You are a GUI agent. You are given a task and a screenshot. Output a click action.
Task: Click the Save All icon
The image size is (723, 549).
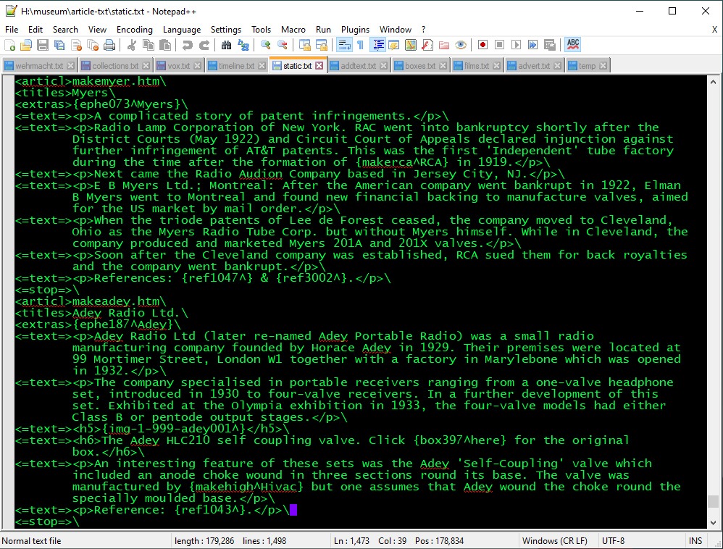pyautogui.click(x=59, y=45)
